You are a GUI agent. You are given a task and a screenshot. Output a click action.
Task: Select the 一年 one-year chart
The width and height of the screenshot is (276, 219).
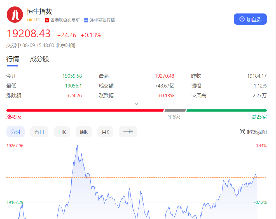(x=128, y=132)
